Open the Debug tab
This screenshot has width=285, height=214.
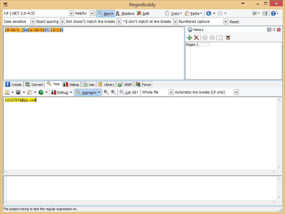71,85
